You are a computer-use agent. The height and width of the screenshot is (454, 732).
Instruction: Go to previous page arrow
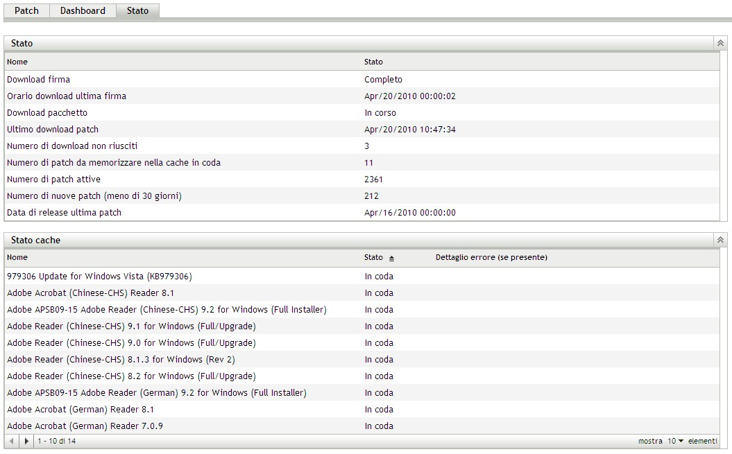tap(12, 441)
